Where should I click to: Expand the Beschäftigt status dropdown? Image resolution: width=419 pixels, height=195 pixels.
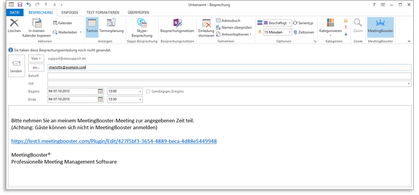[290, 23]
